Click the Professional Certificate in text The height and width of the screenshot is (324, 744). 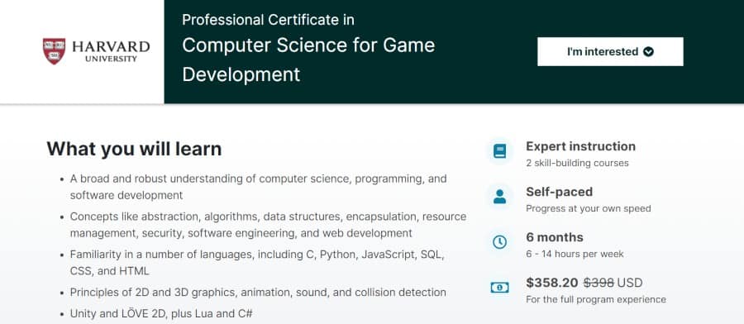pos(268,20)
